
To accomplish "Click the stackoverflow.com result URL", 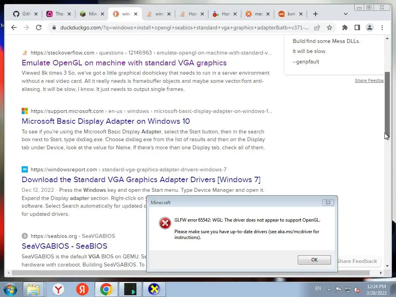I will click(151, 53).
